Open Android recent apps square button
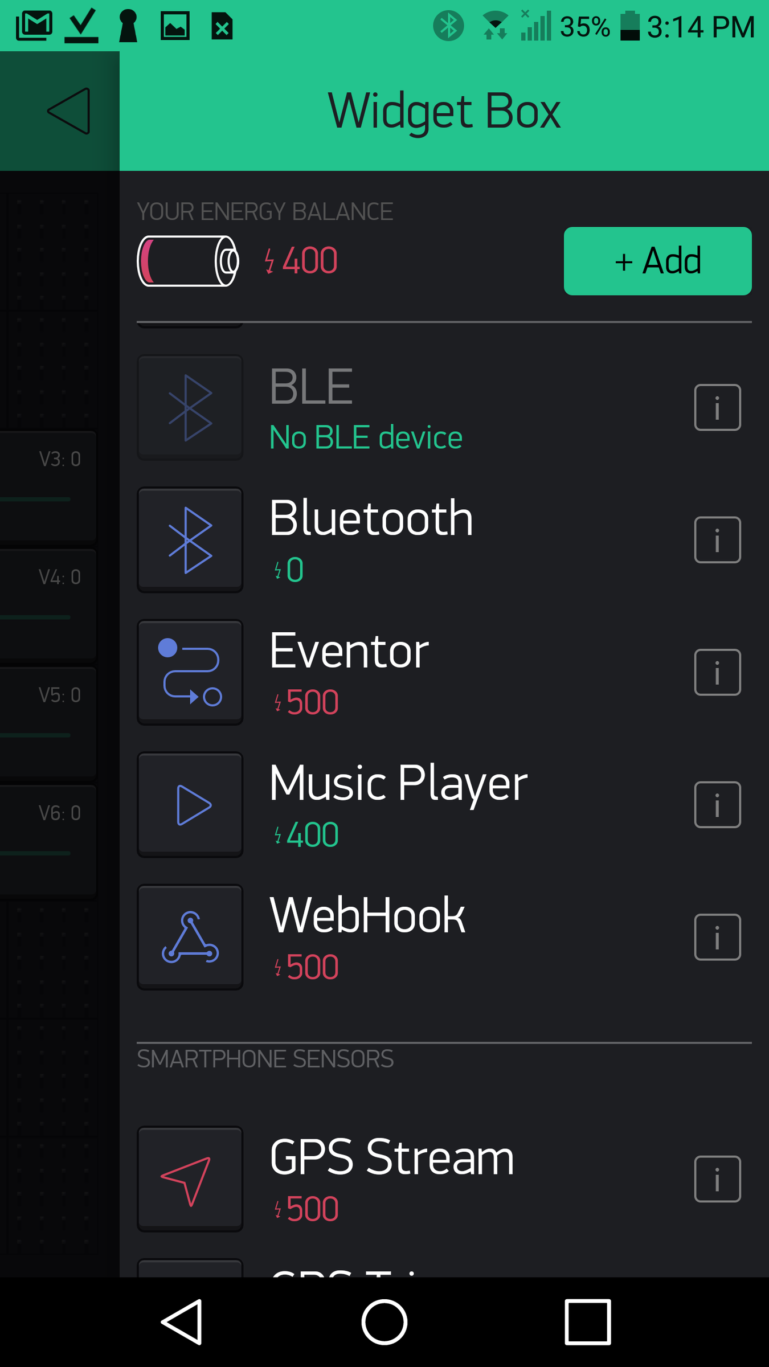Viewport: 769px width, 1367px height. tap(587, 1321)
